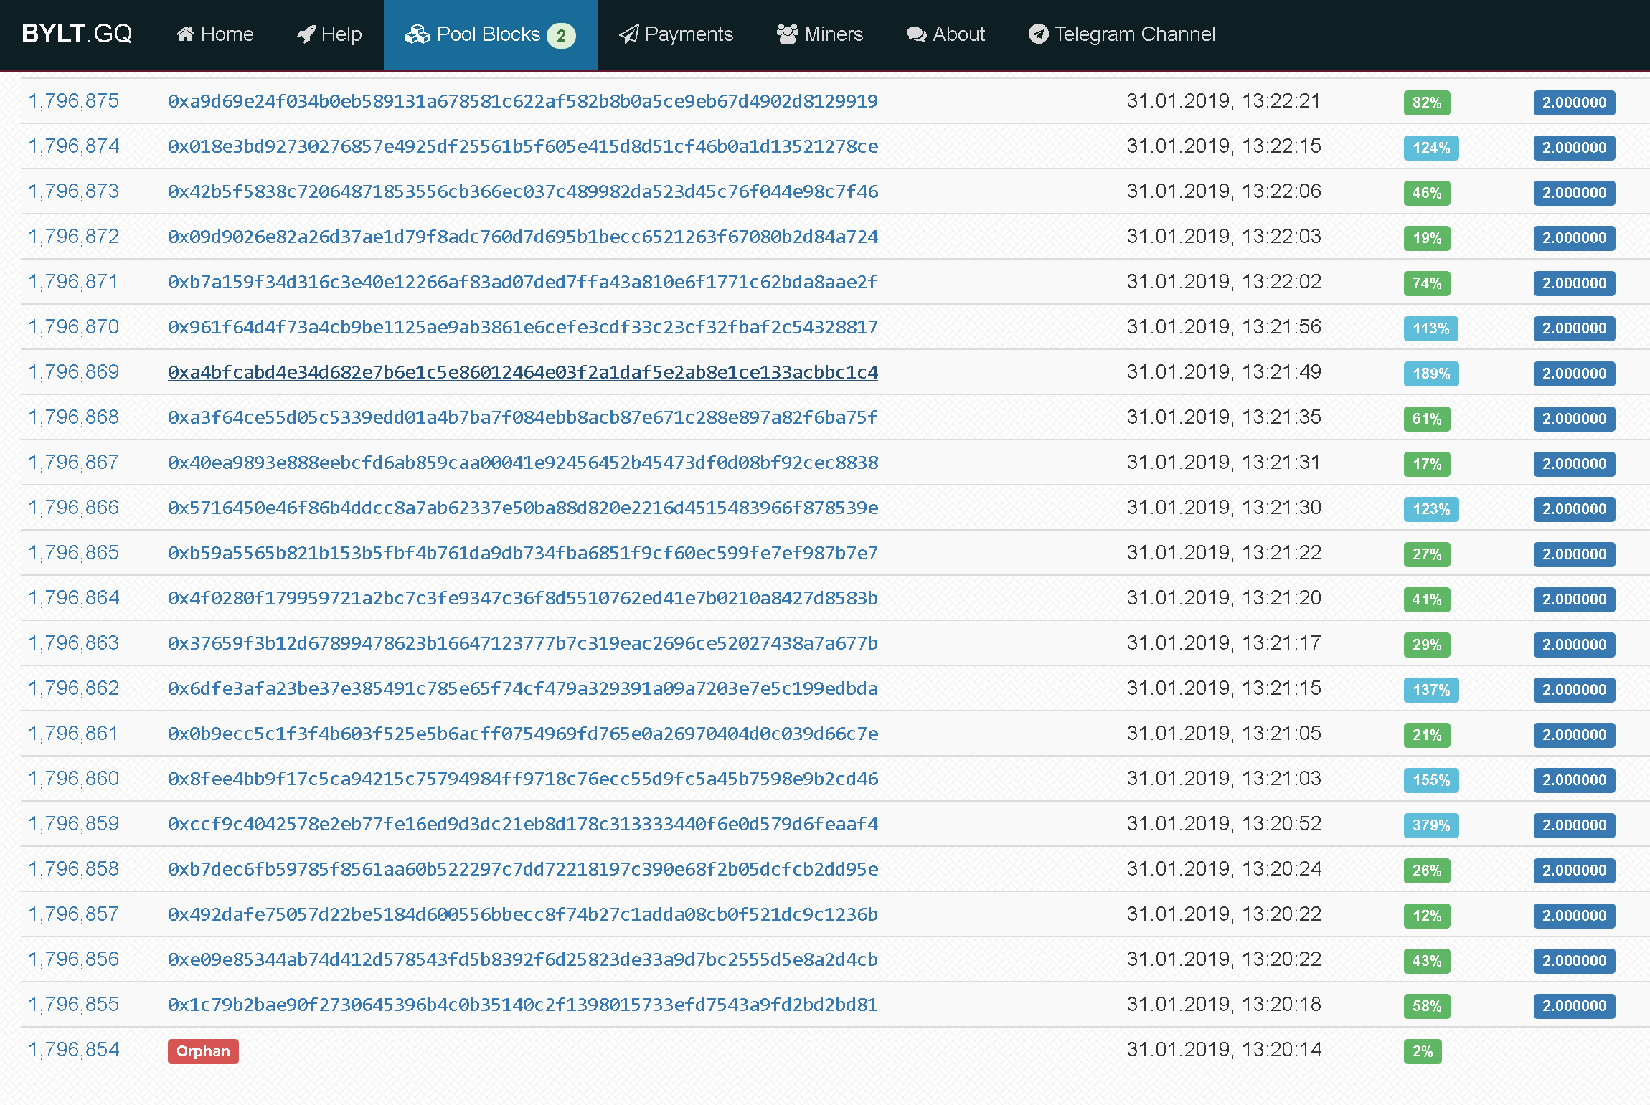The width and height of the screenshot is (1650, 1105).
Task: Open block hash starting 0xa4bfcabd4e34
Action: pos(522,372)
